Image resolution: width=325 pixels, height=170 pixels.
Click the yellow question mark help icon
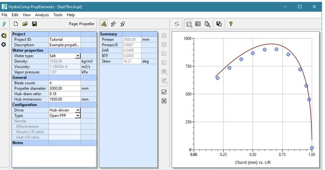click(x=231, y=24)
